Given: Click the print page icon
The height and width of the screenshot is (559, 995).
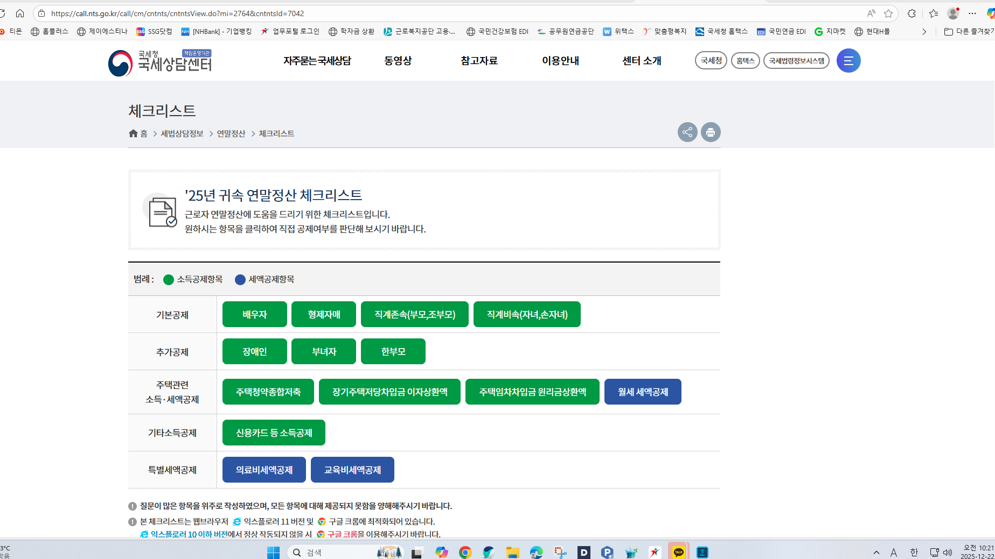Looking at the screenshot, I should (711, 132).
